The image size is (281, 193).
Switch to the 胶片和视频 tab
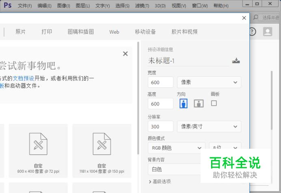tap(185, 32)
